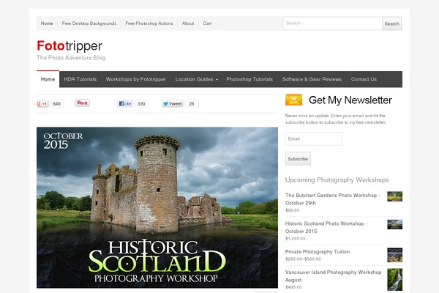The image size is (439, 293).
Task: Click the Google +1 count 848
Action: pyautogui.click(x=56, y=104)
